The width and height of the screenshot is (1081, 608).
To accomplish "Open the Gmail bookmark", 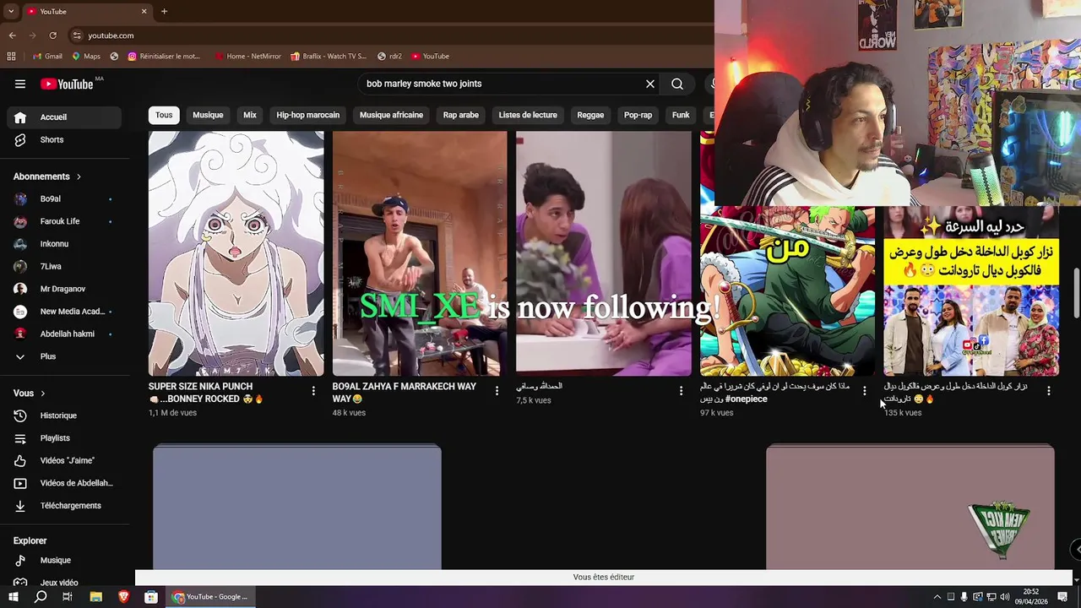I will click(47, 57).
